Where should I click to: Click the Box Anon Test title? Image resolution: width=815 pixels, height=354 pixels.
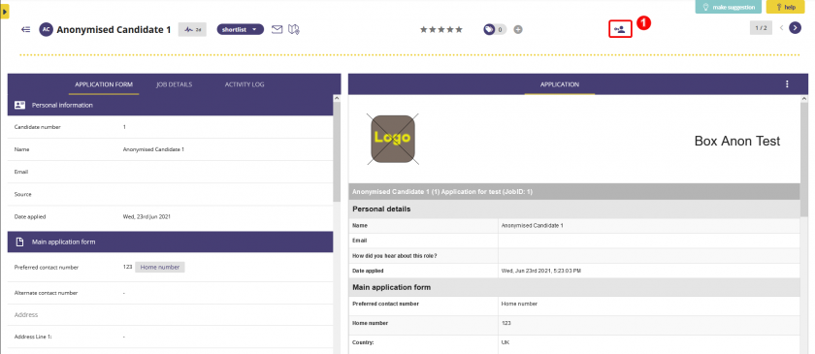tap(737, 141)
